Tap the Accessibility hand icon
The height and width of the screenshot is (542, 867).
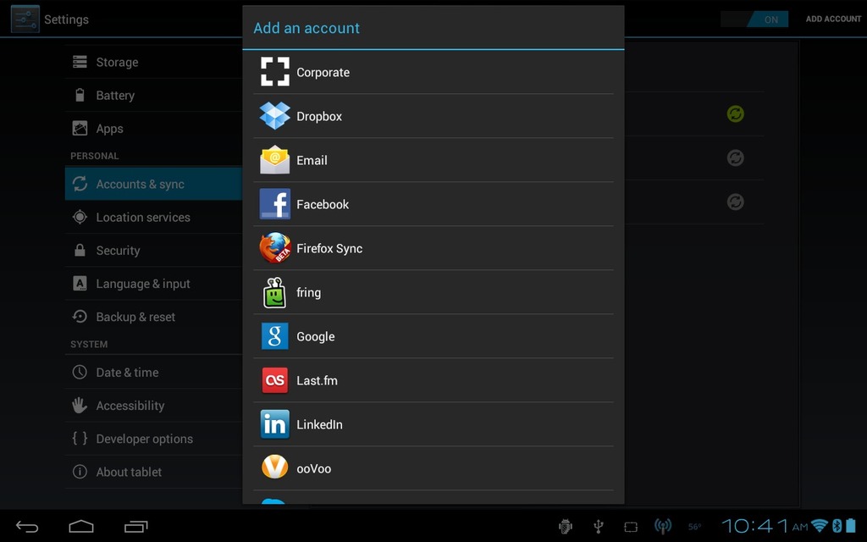[80, 405]
